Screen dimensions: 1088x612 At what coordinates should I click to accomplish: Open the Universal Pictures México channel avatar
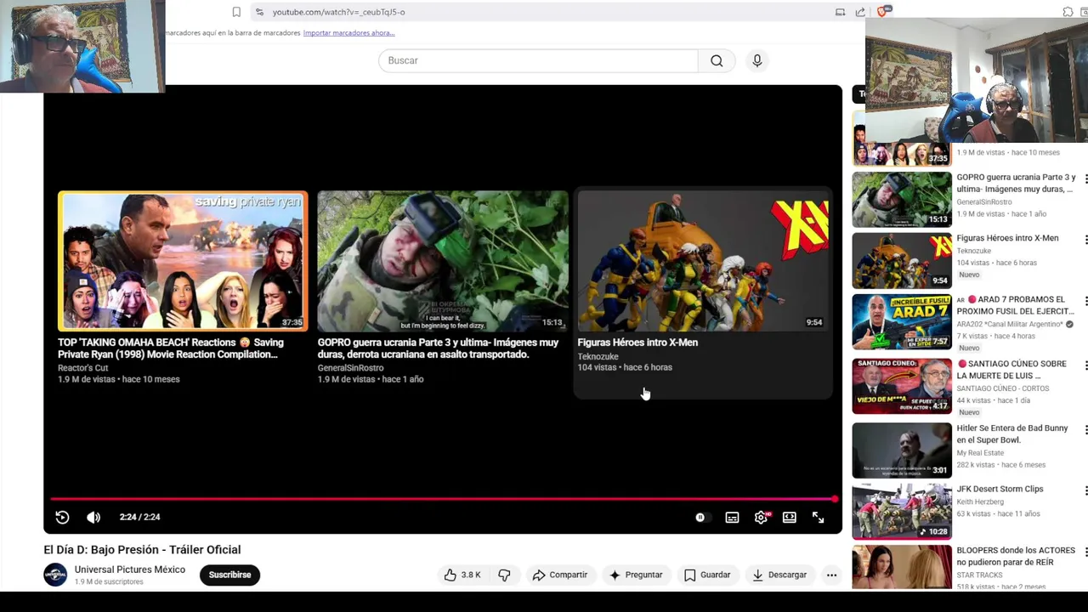[x=55, y=575]
